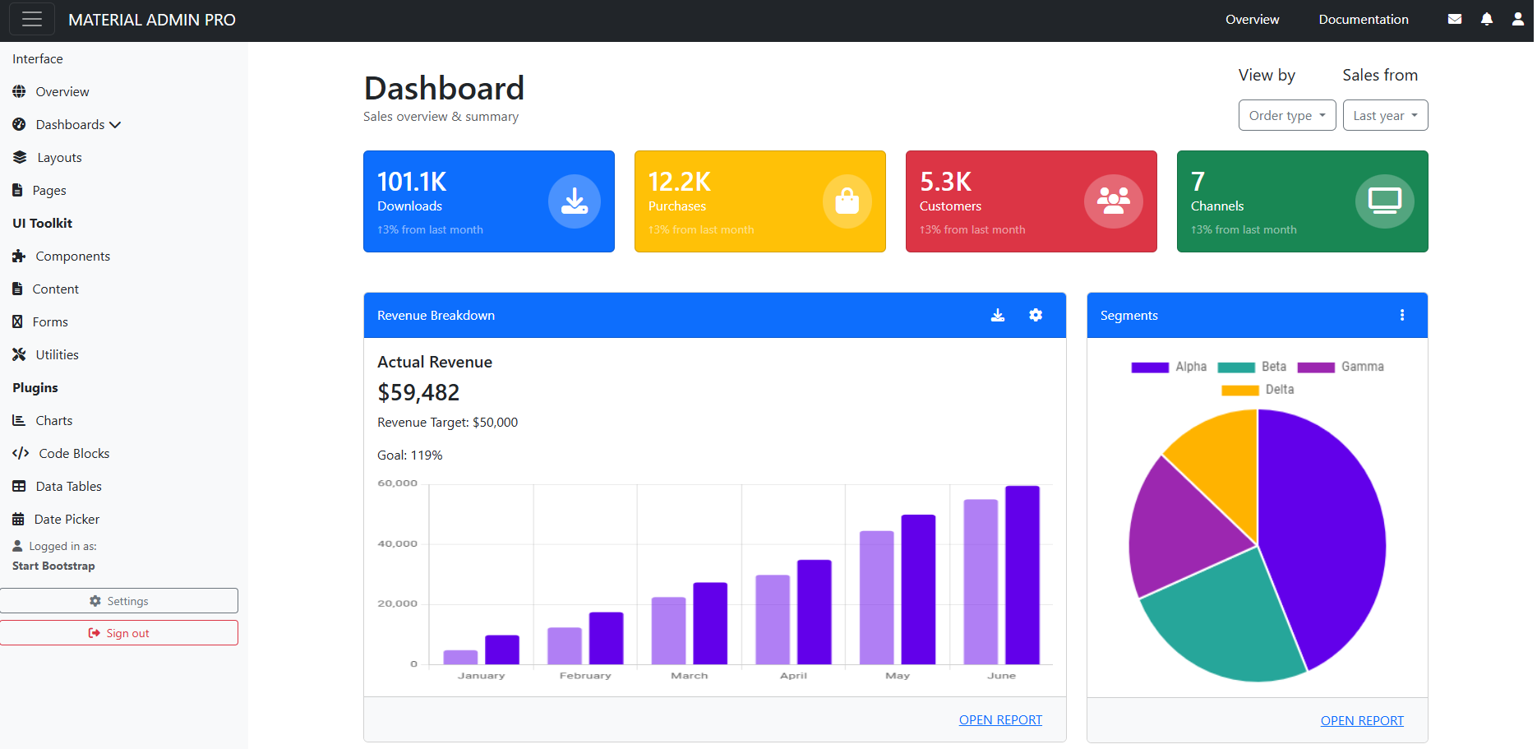Click the people icon on Customers card
The height and width of the screenshot is (749, 1537).
(1114, 201)
